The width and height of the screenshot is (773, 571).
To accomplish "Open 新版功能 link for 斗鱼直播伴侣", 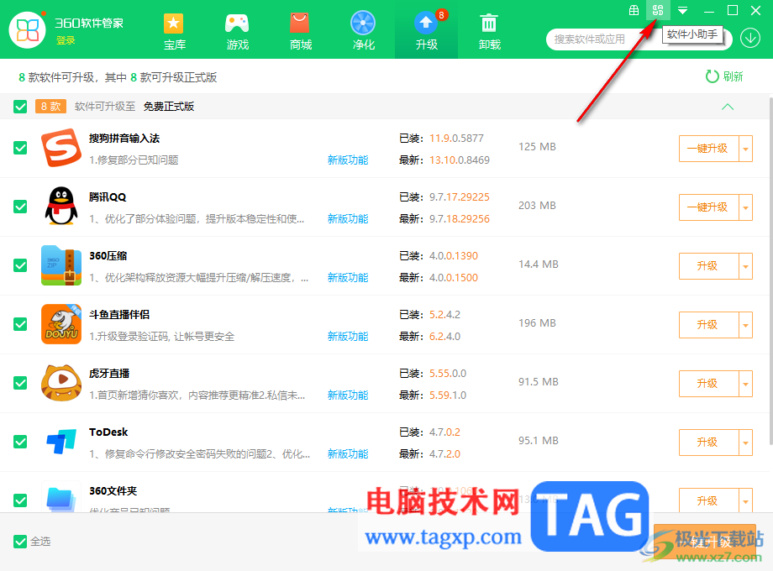I will 348,337.
